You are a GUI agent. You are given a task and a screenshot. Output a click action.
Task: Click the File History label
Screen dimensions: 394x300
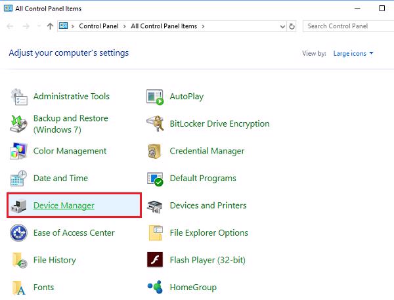[x=55, y=260]
